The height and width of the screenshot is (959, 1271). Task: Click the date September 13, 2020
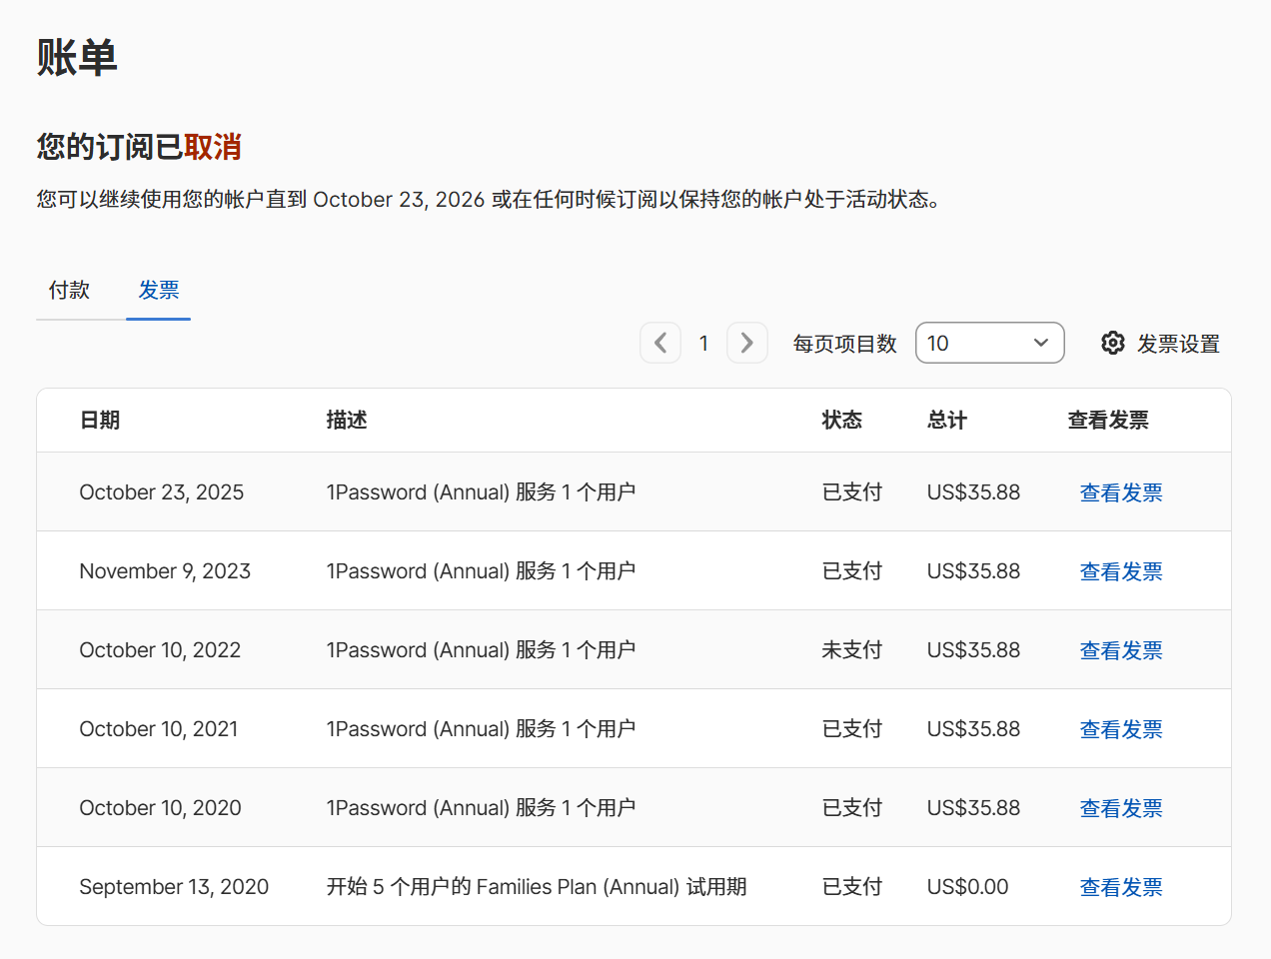174,887
